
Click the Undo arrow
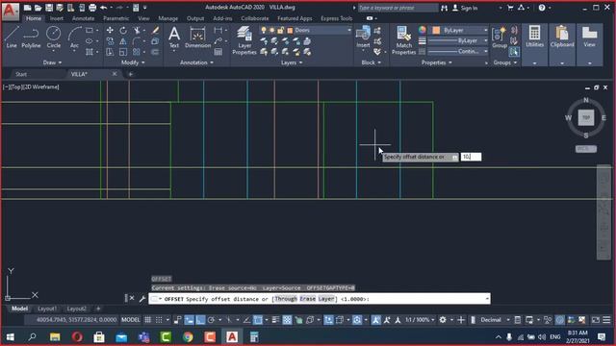(x=103, y=8)
